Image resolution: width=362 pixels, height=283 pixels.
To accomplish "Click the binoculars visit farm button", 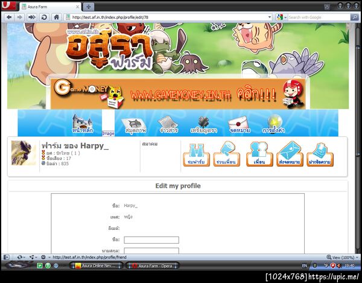I will point(196,154).
